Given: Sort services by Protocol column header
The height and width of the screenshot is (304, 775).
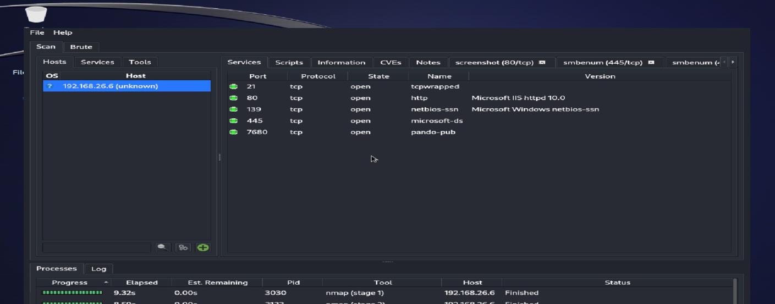Looking at the screenshot, I should point(318,76).
